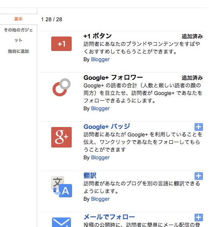
Task: Click the red +1 button gadget icon
Action: [61, 44]
